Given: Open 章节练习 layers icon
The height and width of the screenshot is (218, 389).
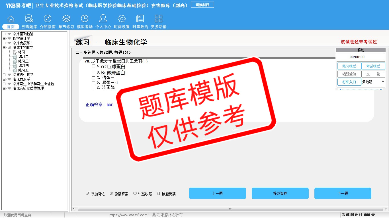Looking at the screenshot, I should coord(66,19).
